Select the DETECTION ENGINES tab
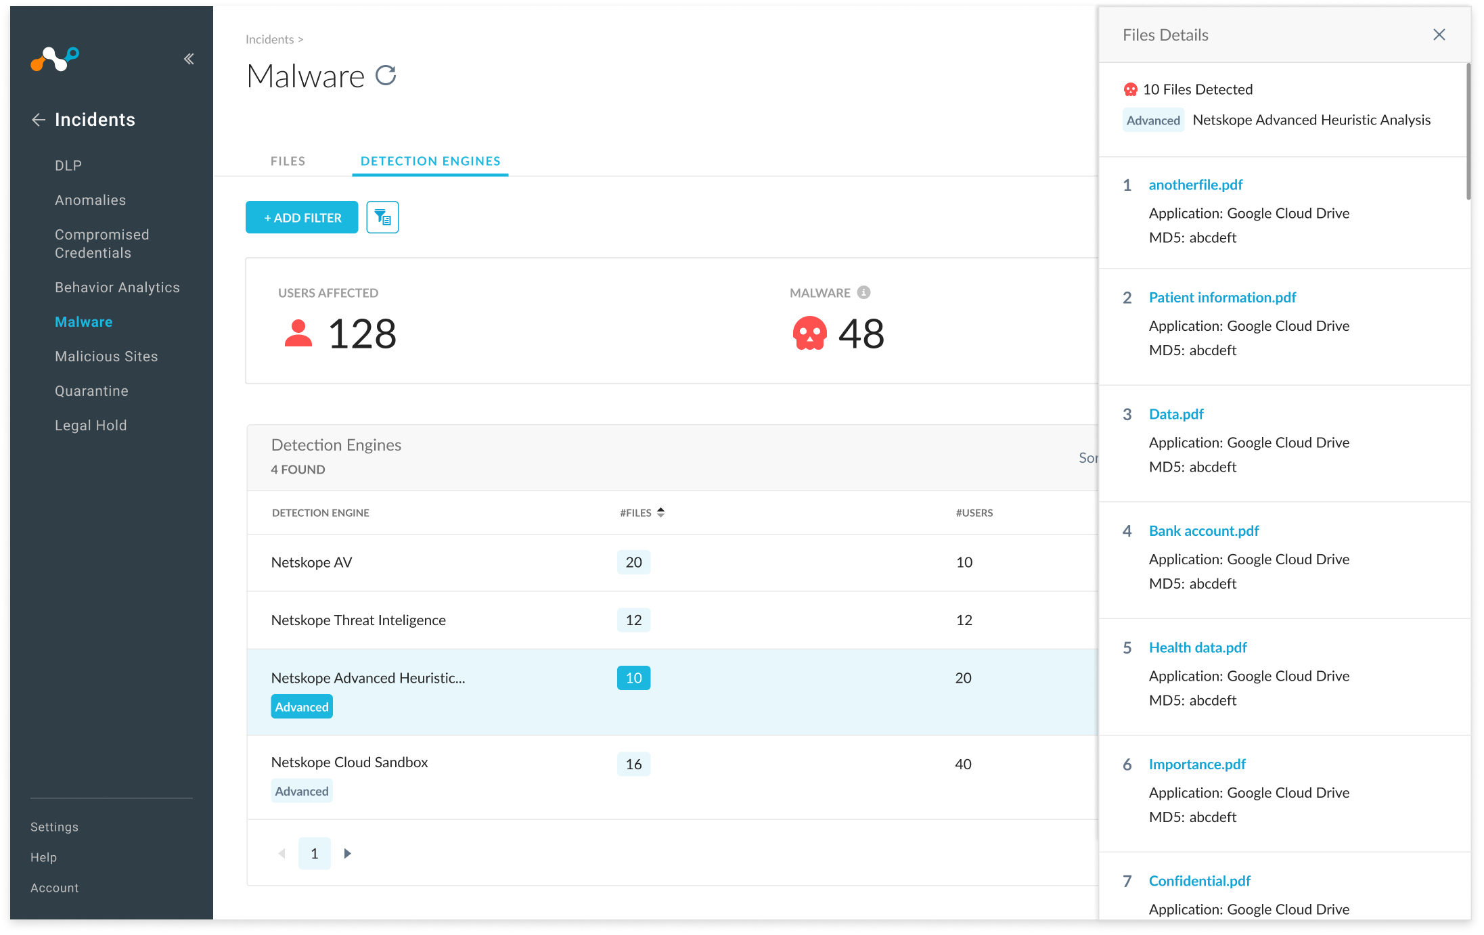 430,161
